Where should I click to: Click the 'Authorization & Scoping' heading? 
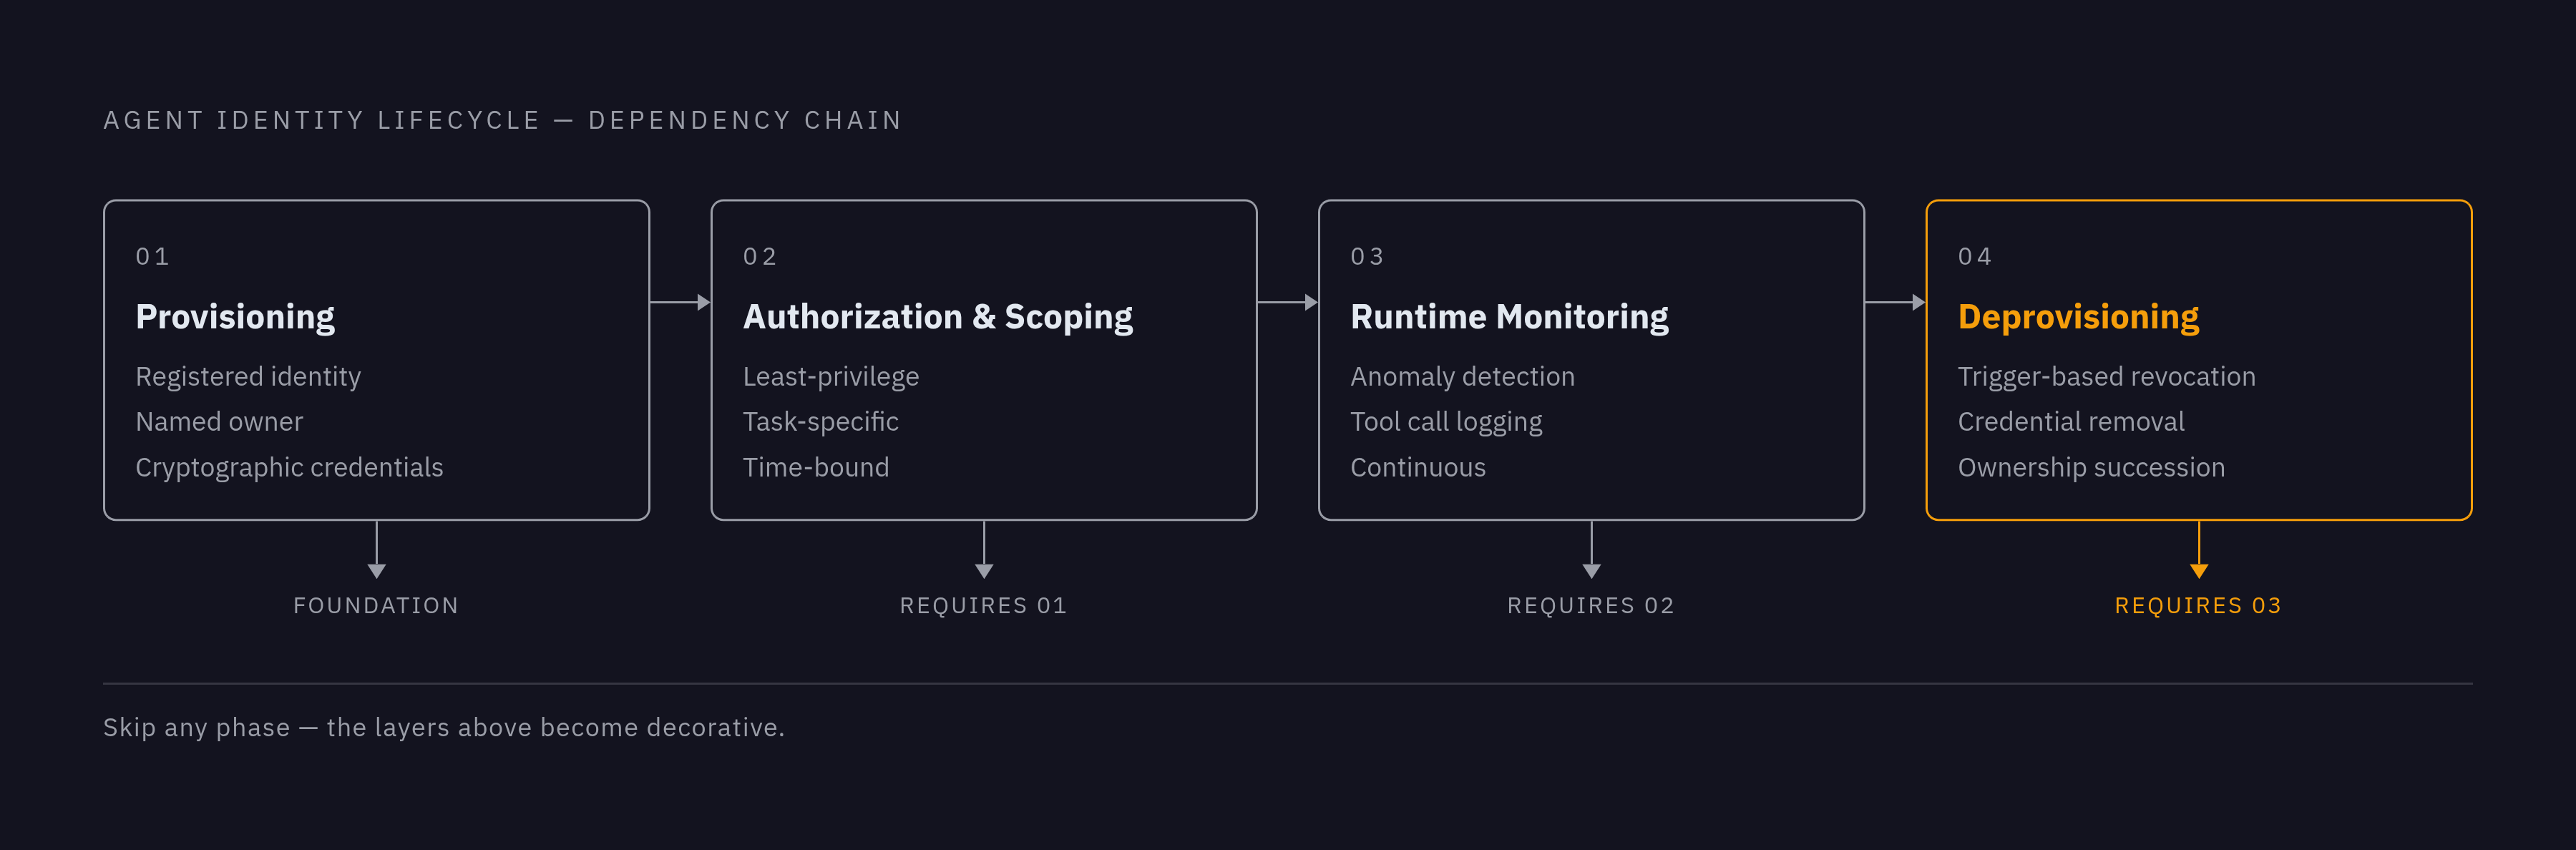938,317
